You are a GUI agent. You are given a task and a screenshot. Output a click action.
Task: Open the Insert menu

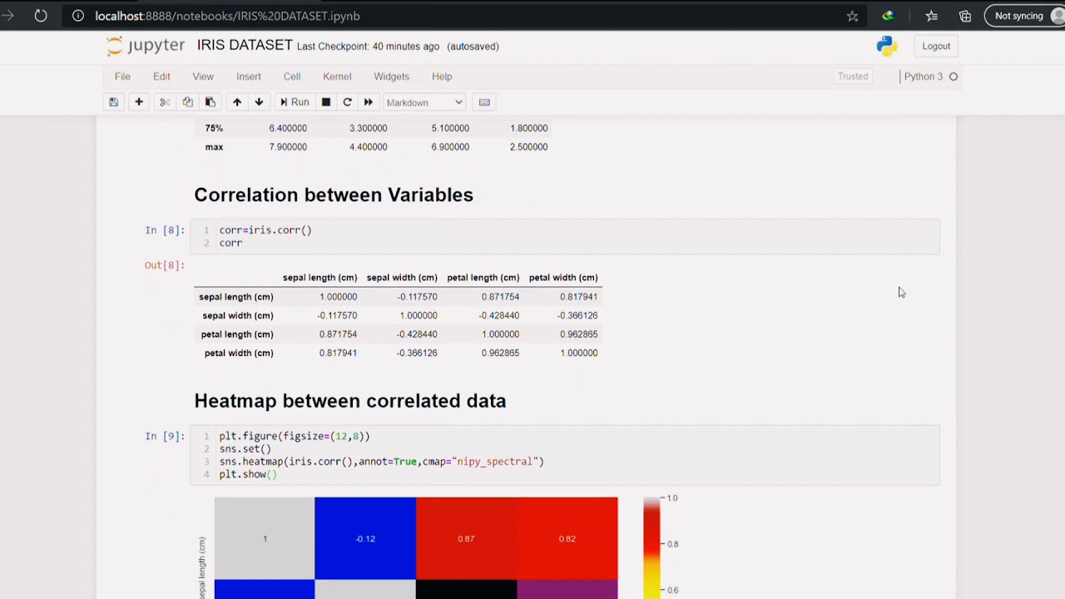click(249, 77)
